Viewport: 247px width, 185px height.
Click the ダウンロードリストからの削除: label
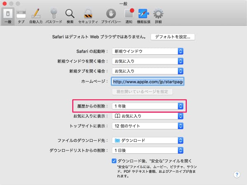click(79, 150)
